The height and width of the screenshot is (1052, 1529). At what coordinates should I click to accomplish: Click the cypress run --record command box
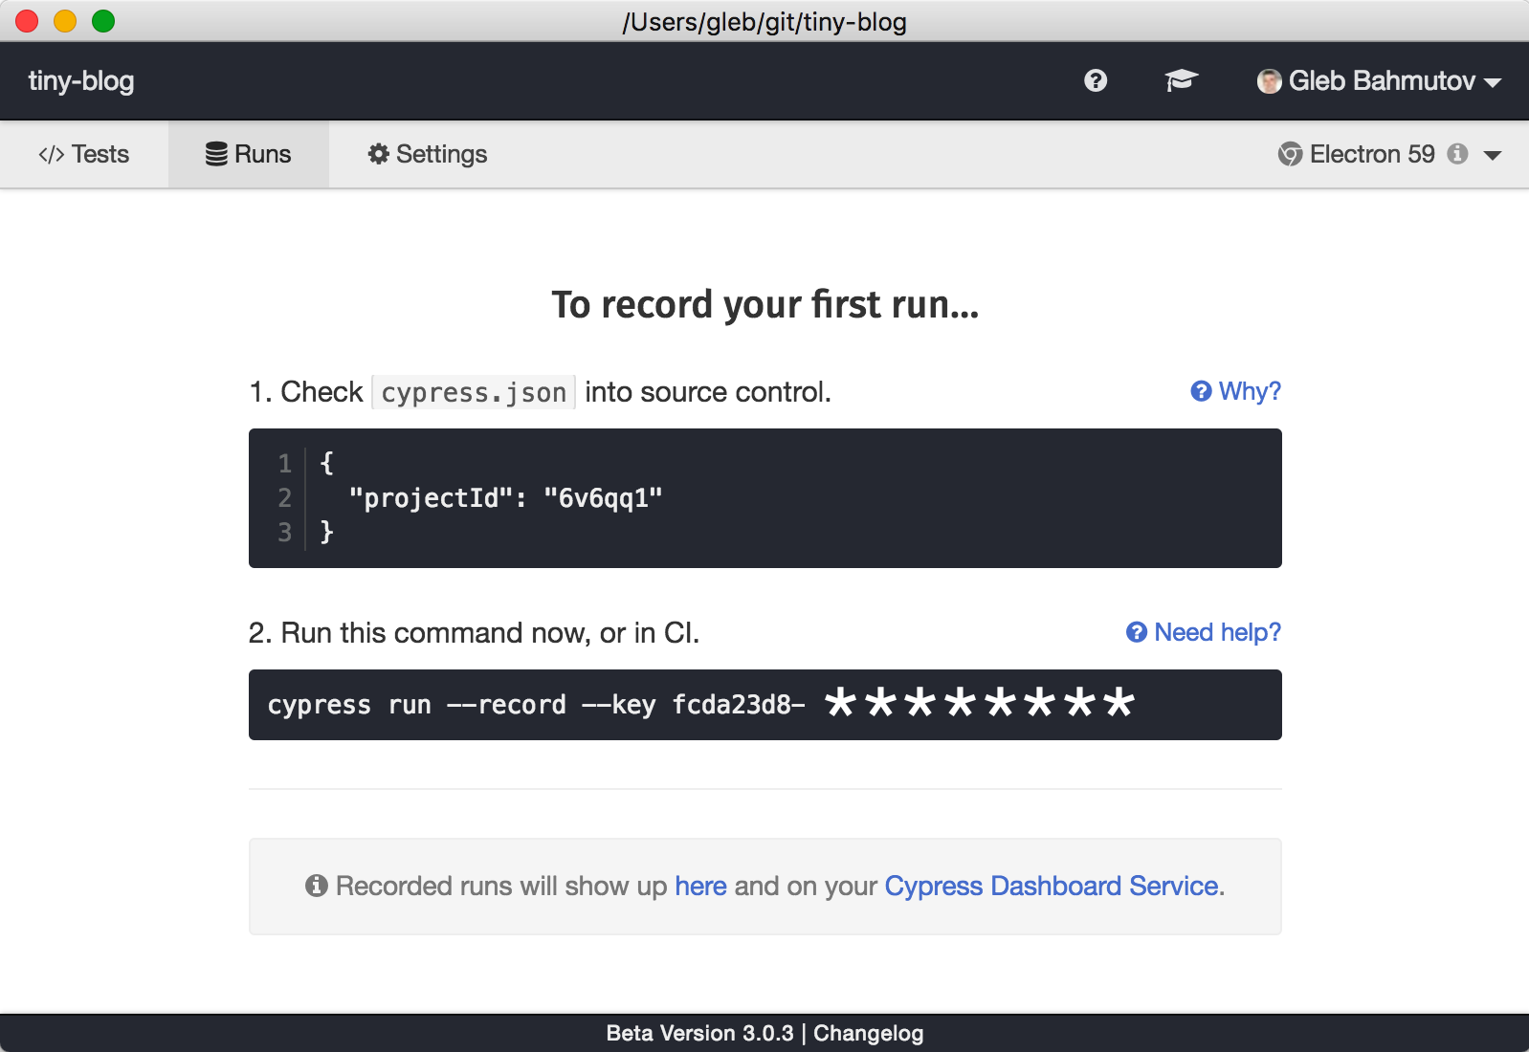point(765,705)
